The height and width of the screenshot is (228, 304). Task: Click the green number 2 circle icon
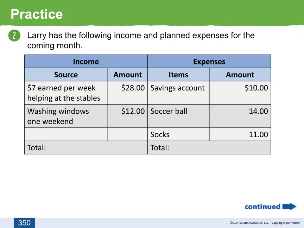[x=14, y=36]
